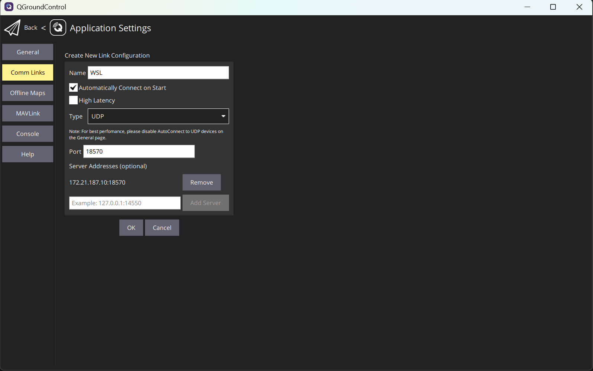
Task: Close the QGroundControl window
Action: tap(579, 7)
